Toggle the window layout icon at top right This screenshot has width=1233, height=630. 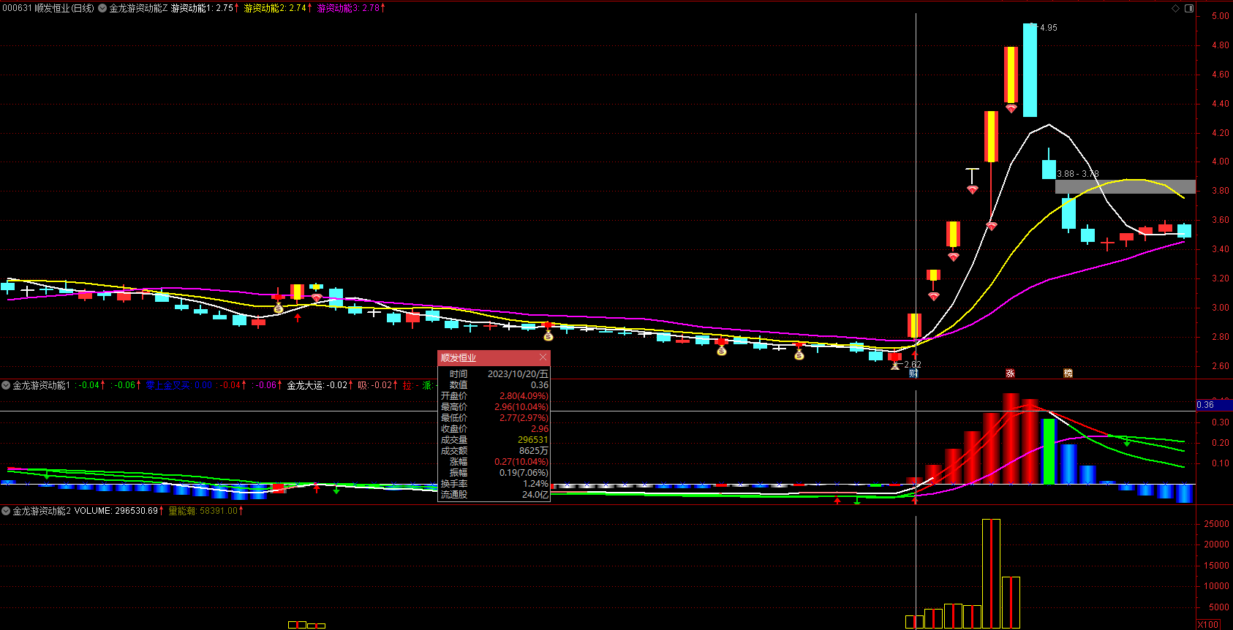(x=1189, y=8)
